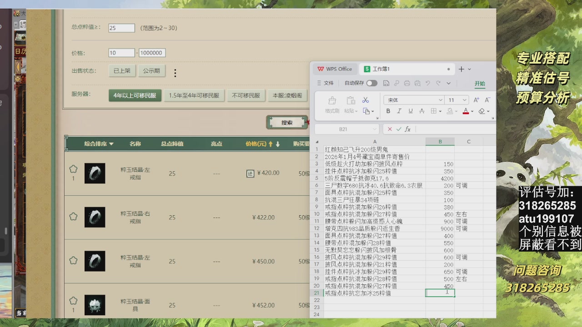Click the fx insert function icon
This screenshot has width=582, height=327.
407,129
